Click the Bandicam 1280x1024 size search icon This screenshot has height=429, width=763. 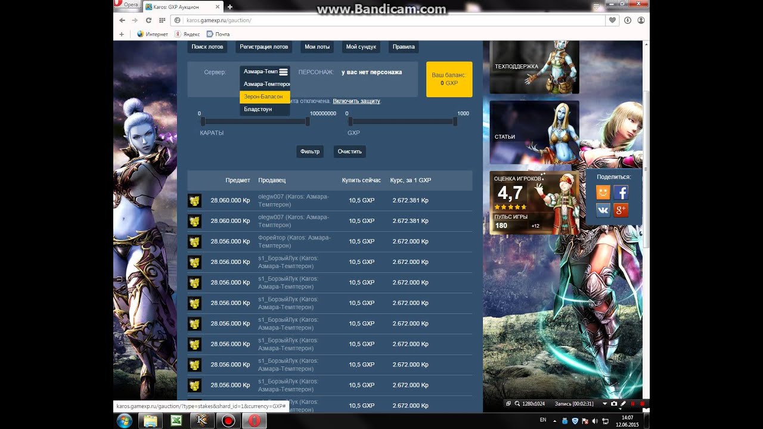coord(517,403)
